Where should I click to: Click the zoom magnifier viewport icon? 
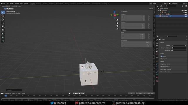117,20
